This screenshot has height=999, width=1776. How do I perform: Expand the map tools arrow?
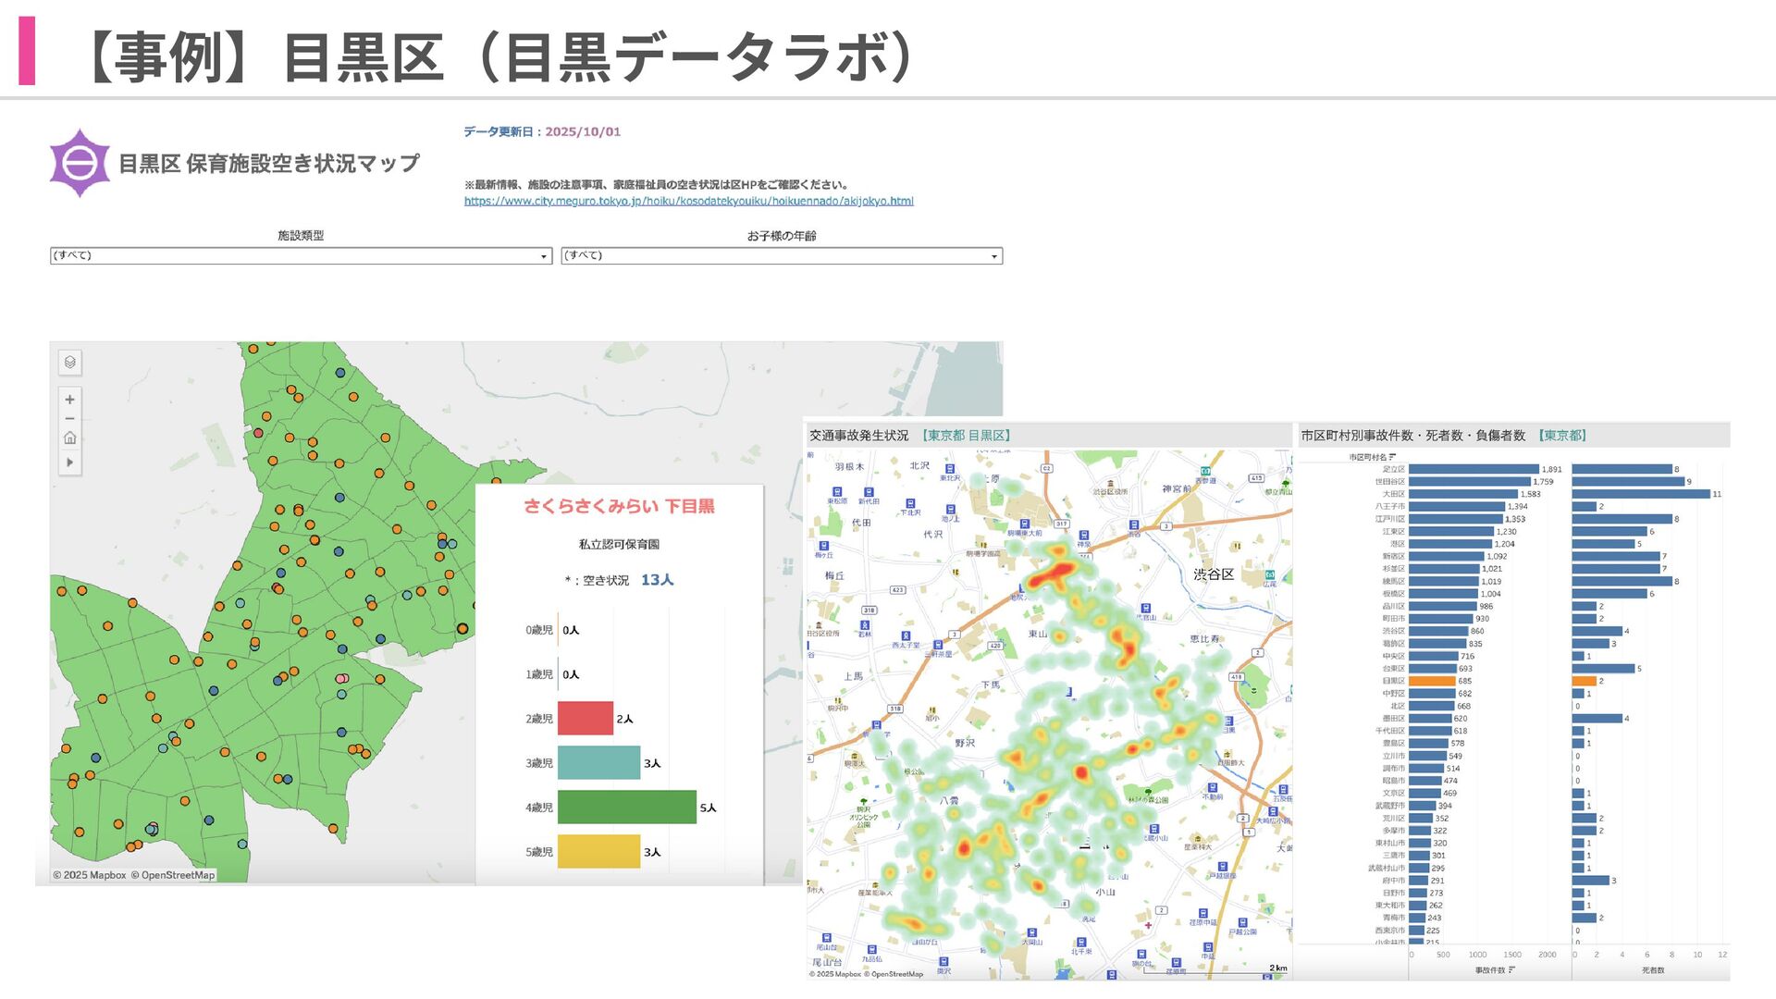(69, 462)
